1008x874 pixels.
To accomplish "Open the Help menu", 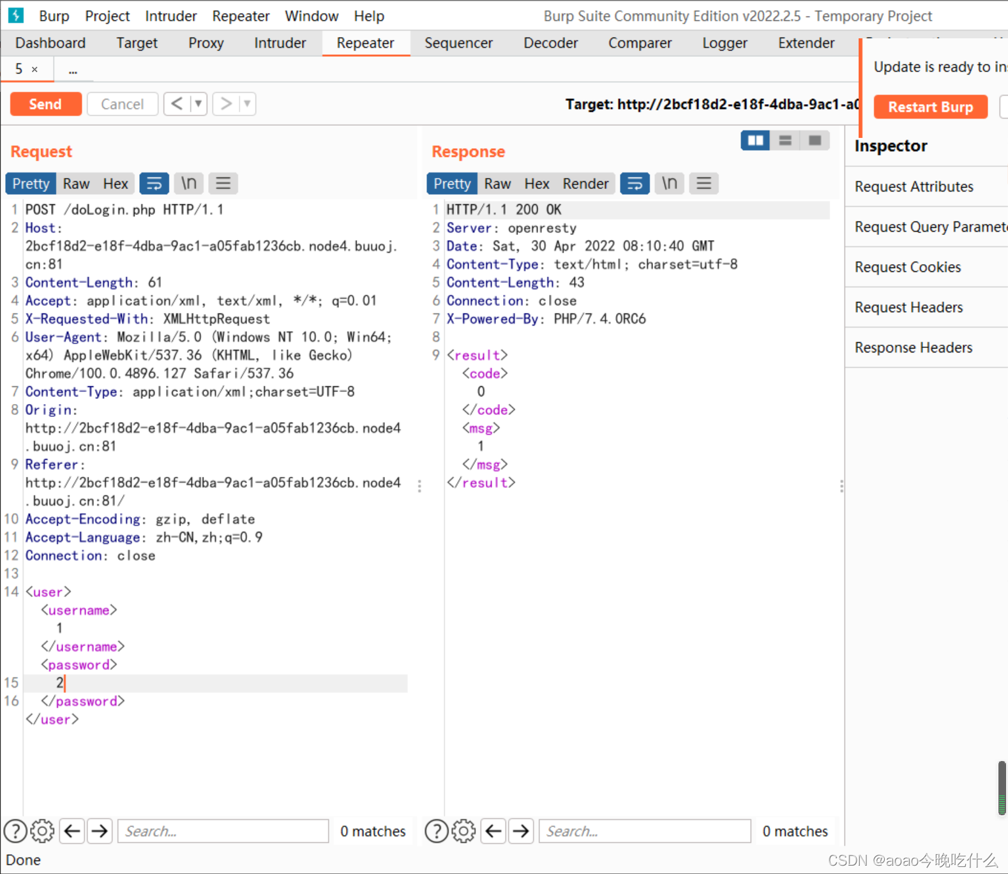I will tap(369, 15).
